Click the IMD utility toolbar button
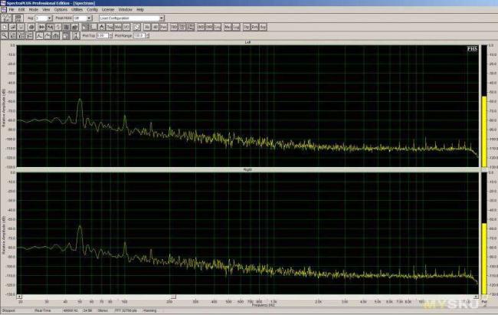This screenshot has width=498, height=315. (x=201, y=28)
